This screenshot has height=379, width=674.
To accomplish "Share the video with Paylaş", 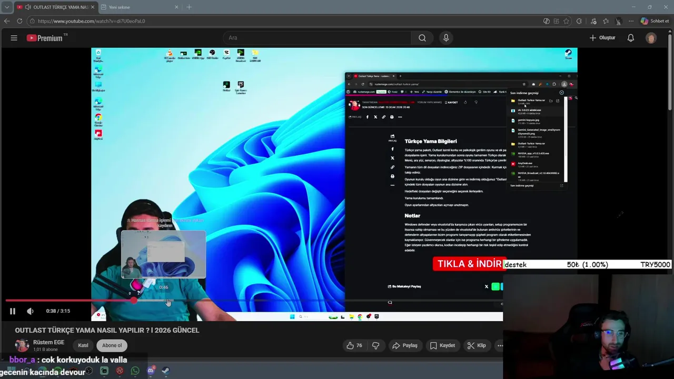I will (x=405, y=345).
